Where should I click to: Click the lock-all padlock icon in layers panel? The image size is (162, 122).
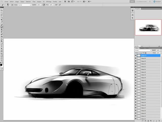[x=146, y=53]
